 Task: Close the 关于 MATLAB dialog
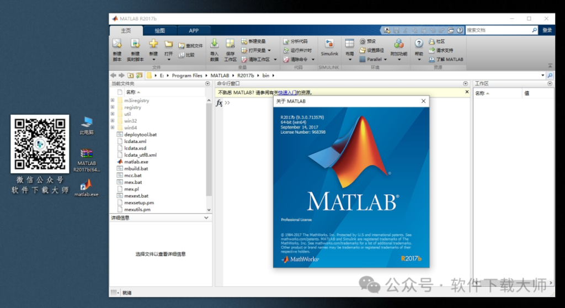coord(423,102)
